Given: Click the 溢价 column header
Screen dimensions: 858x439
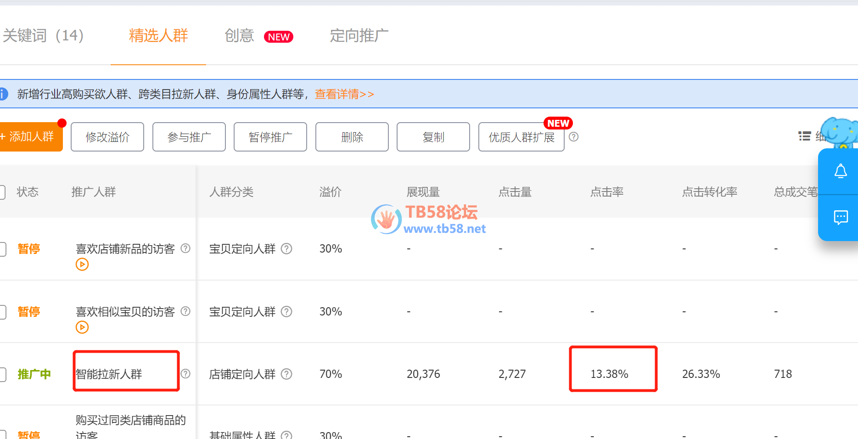Looking at the screenshot, I should pos(331,192).
